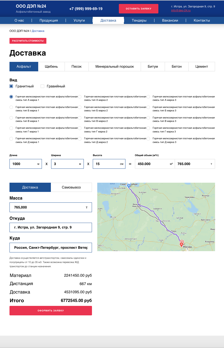Screen dimensions: 224x348
Task: Open the Битум material tab
Action: [153, 67]
